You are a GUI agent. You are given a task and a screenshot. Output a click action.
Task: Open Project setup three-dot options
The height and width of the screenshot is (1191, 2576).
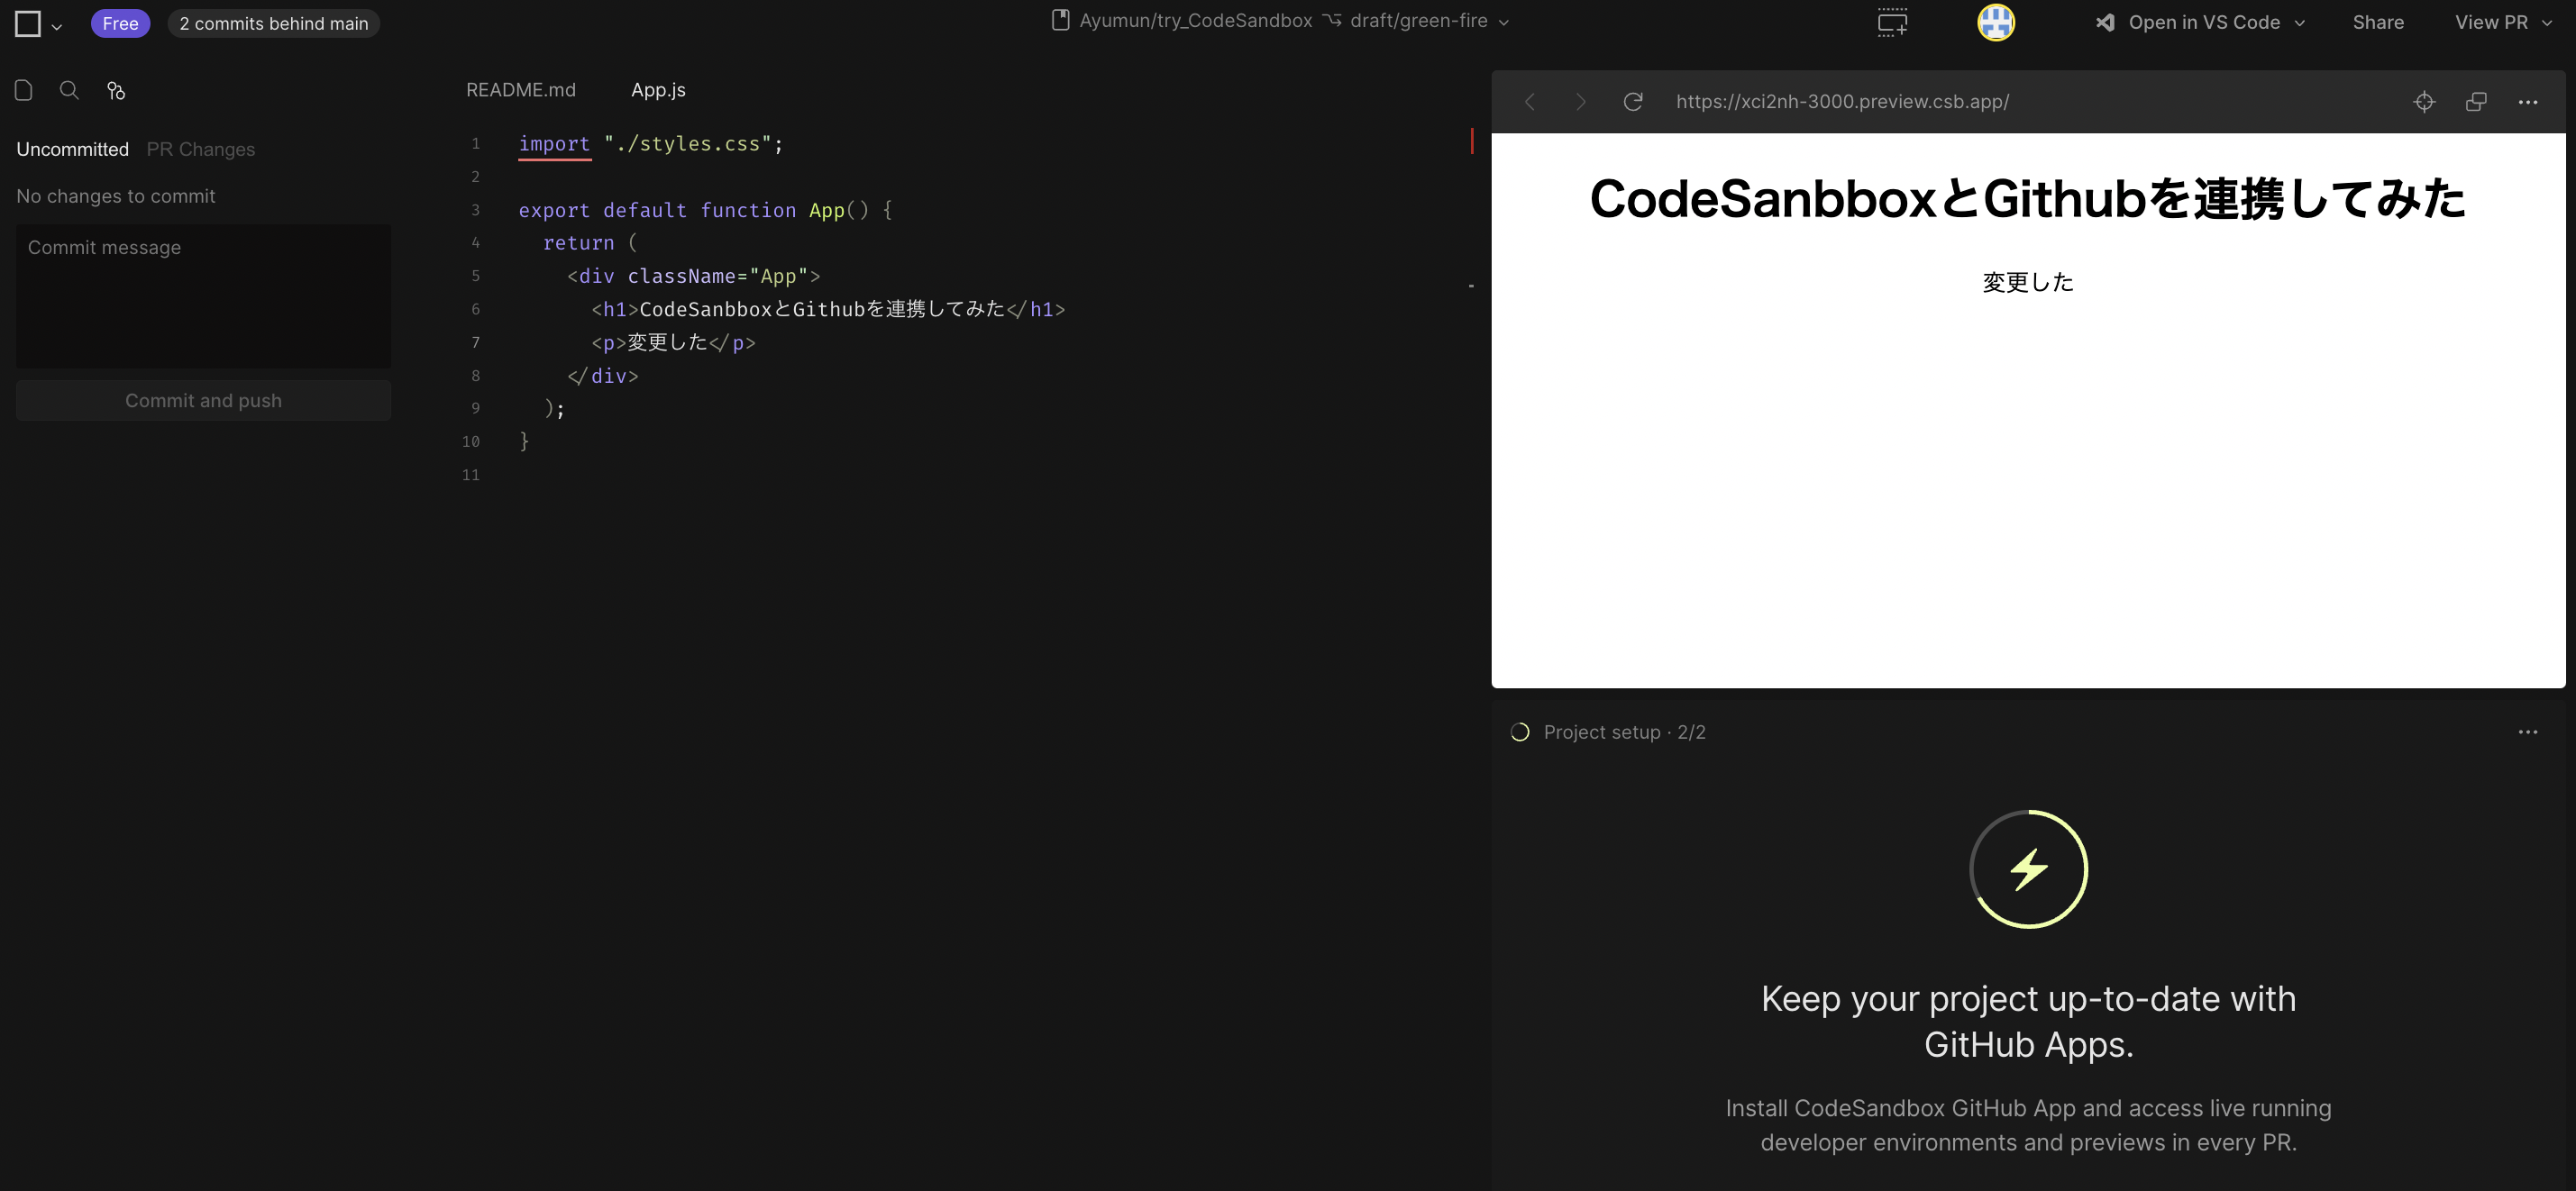tap(2528, 732)
